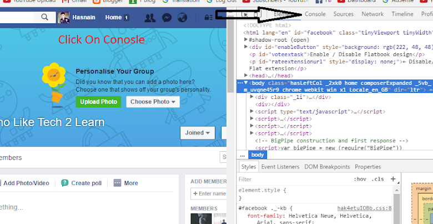Open the Choose Photo dropdown
433x224 pixels.
tap(153, 102)
